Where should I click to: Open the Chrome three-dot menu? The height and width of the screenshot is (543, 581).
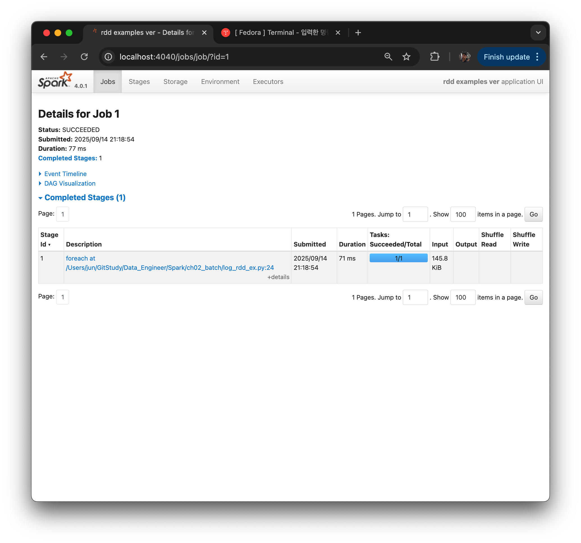click(537, 57)
